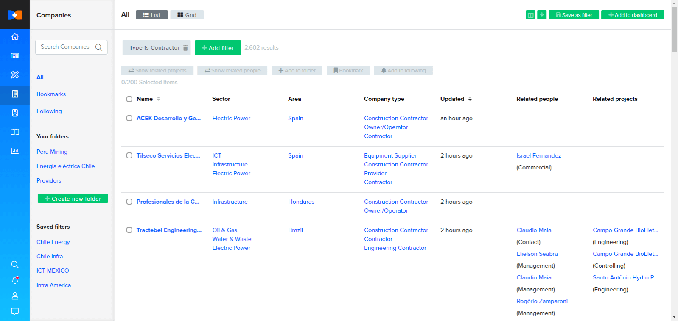The width and height of the screenshot is (678, 321).
Task: Open the Projects tools icon in sidebar
Action: (15, 75)
